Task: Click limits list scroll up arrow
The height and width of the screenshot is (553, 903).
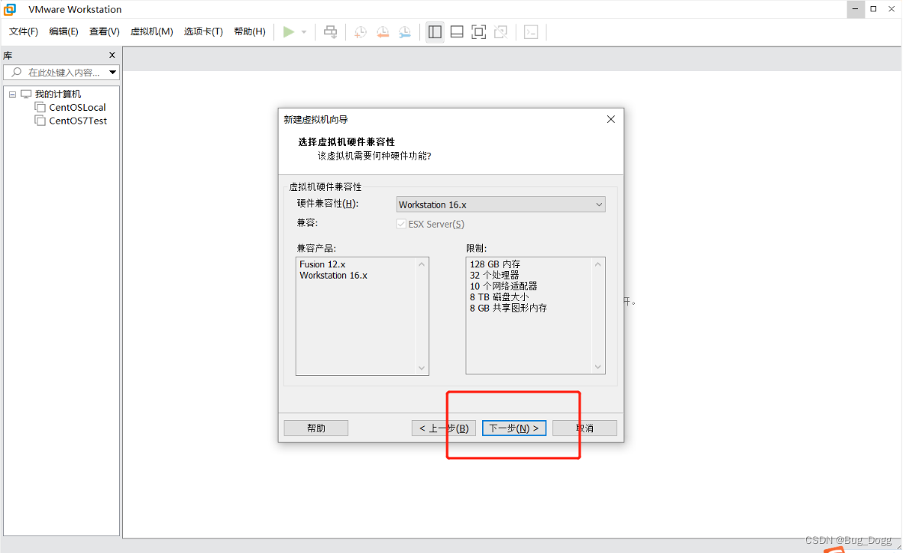Action: click(x=597, y=264)
